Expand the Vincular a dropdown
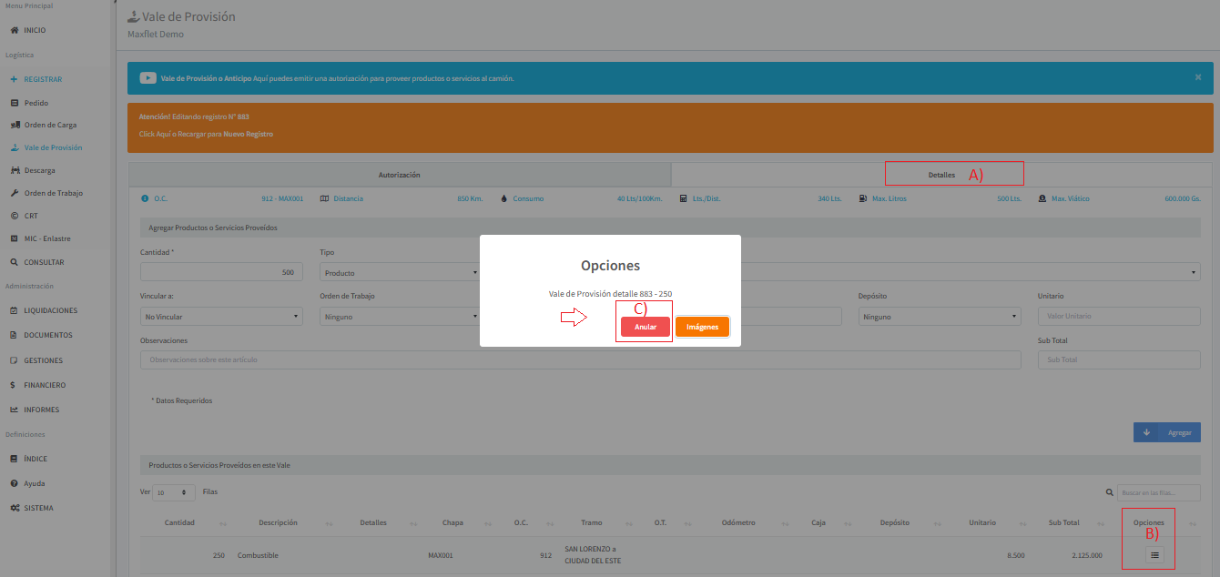Screen dimensions: 1220x577 [221, 317]
